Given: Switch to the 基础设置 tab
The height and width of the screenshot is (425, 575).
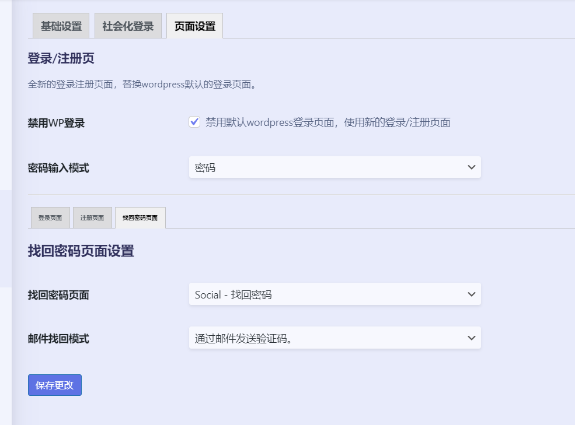Looking at the screenshot, I should (61, 26).
